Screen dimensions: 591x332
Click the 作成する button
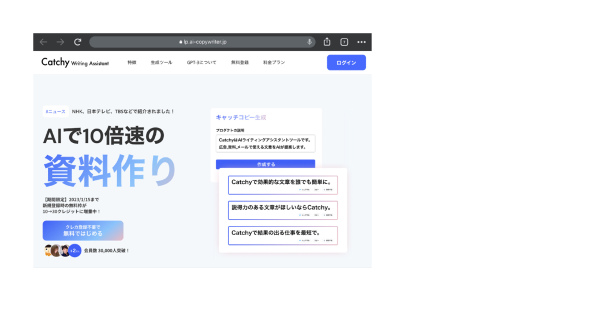[x=265, y=164]
